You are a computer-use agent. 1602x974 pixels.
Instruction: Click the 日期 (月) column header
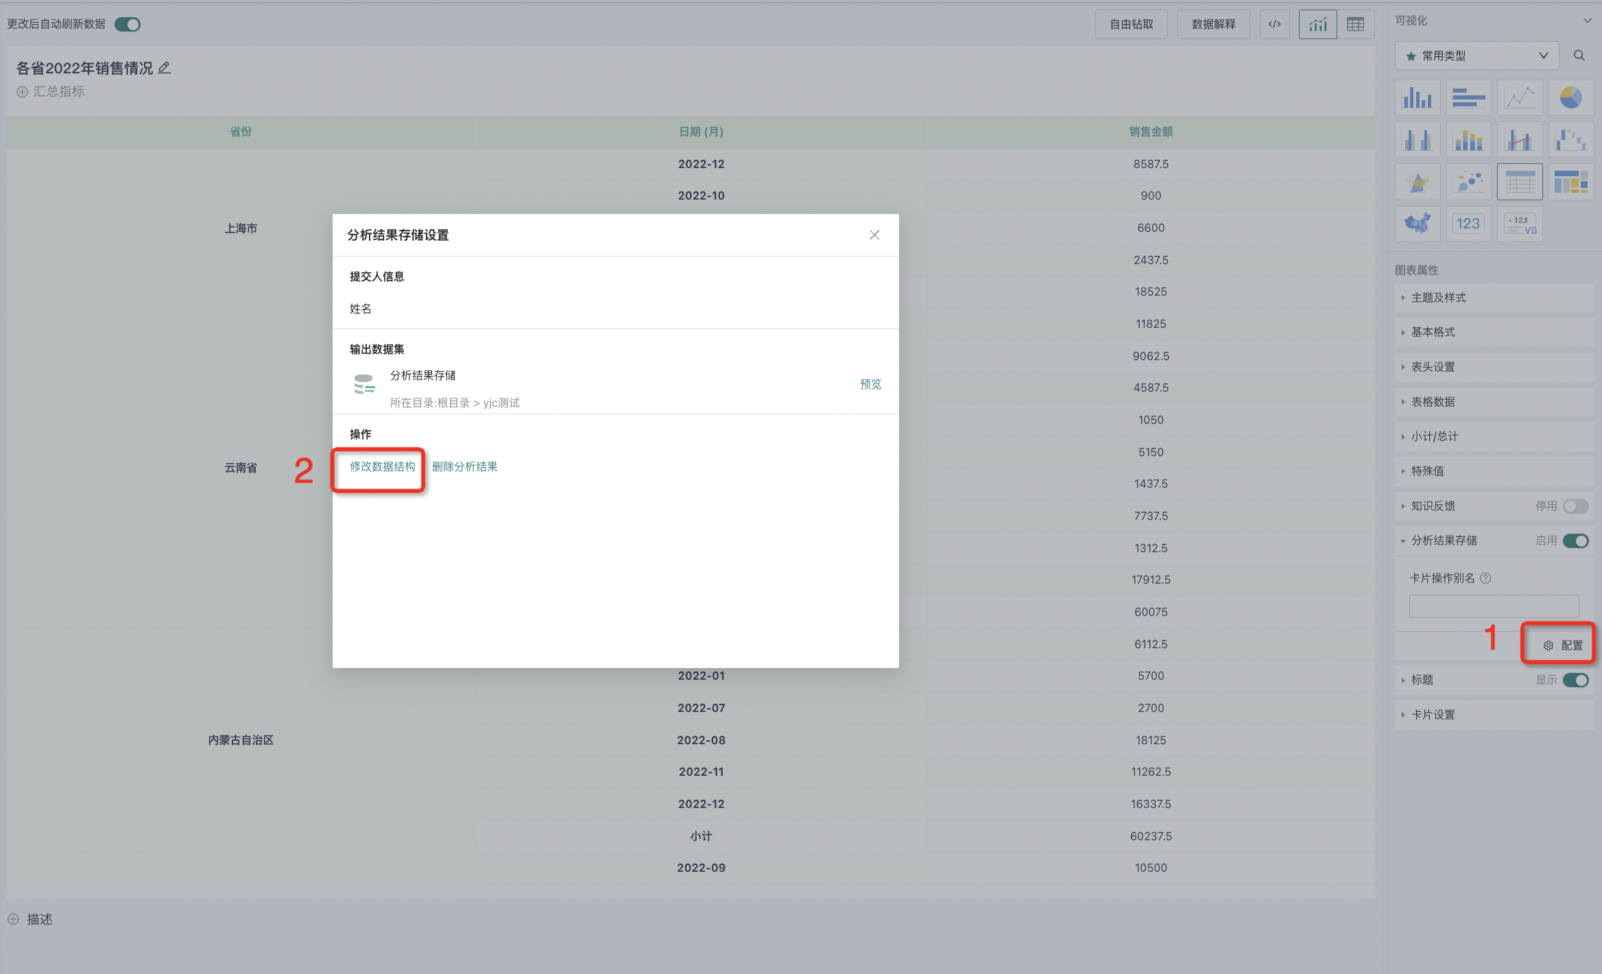pyautogui.click(x=702, y=132)
